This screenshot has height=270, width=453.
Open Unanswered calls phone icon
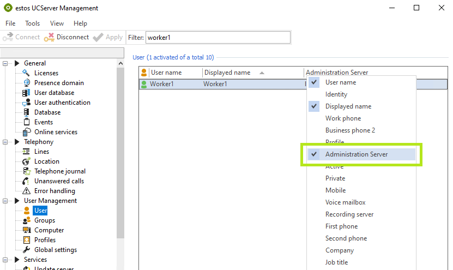(26, 181)
